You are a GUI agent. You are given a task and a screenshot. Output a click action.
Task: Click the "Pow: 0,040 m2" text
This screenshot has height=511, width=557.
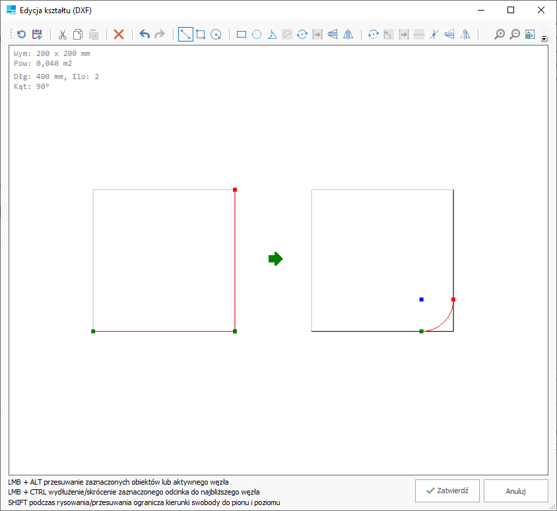tap(43, 63)
